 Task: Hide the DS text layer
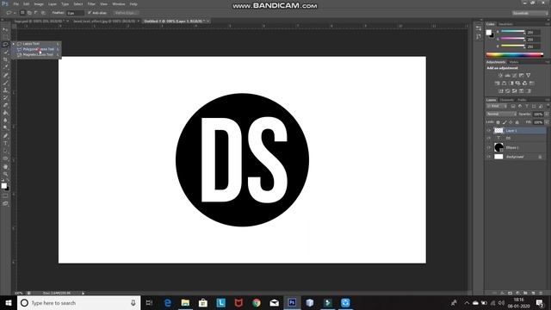coord(489,138)
